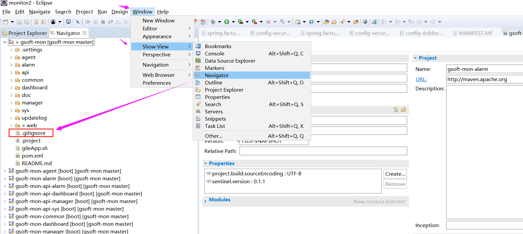Open dropdown arrow beside the Debug icon
The height and width of the screenshot is (234, 523).
tap(219, 22)
